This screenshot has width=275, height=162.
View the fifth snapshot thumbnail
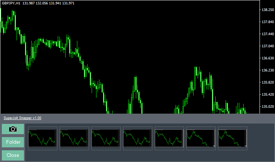point(169,139)
